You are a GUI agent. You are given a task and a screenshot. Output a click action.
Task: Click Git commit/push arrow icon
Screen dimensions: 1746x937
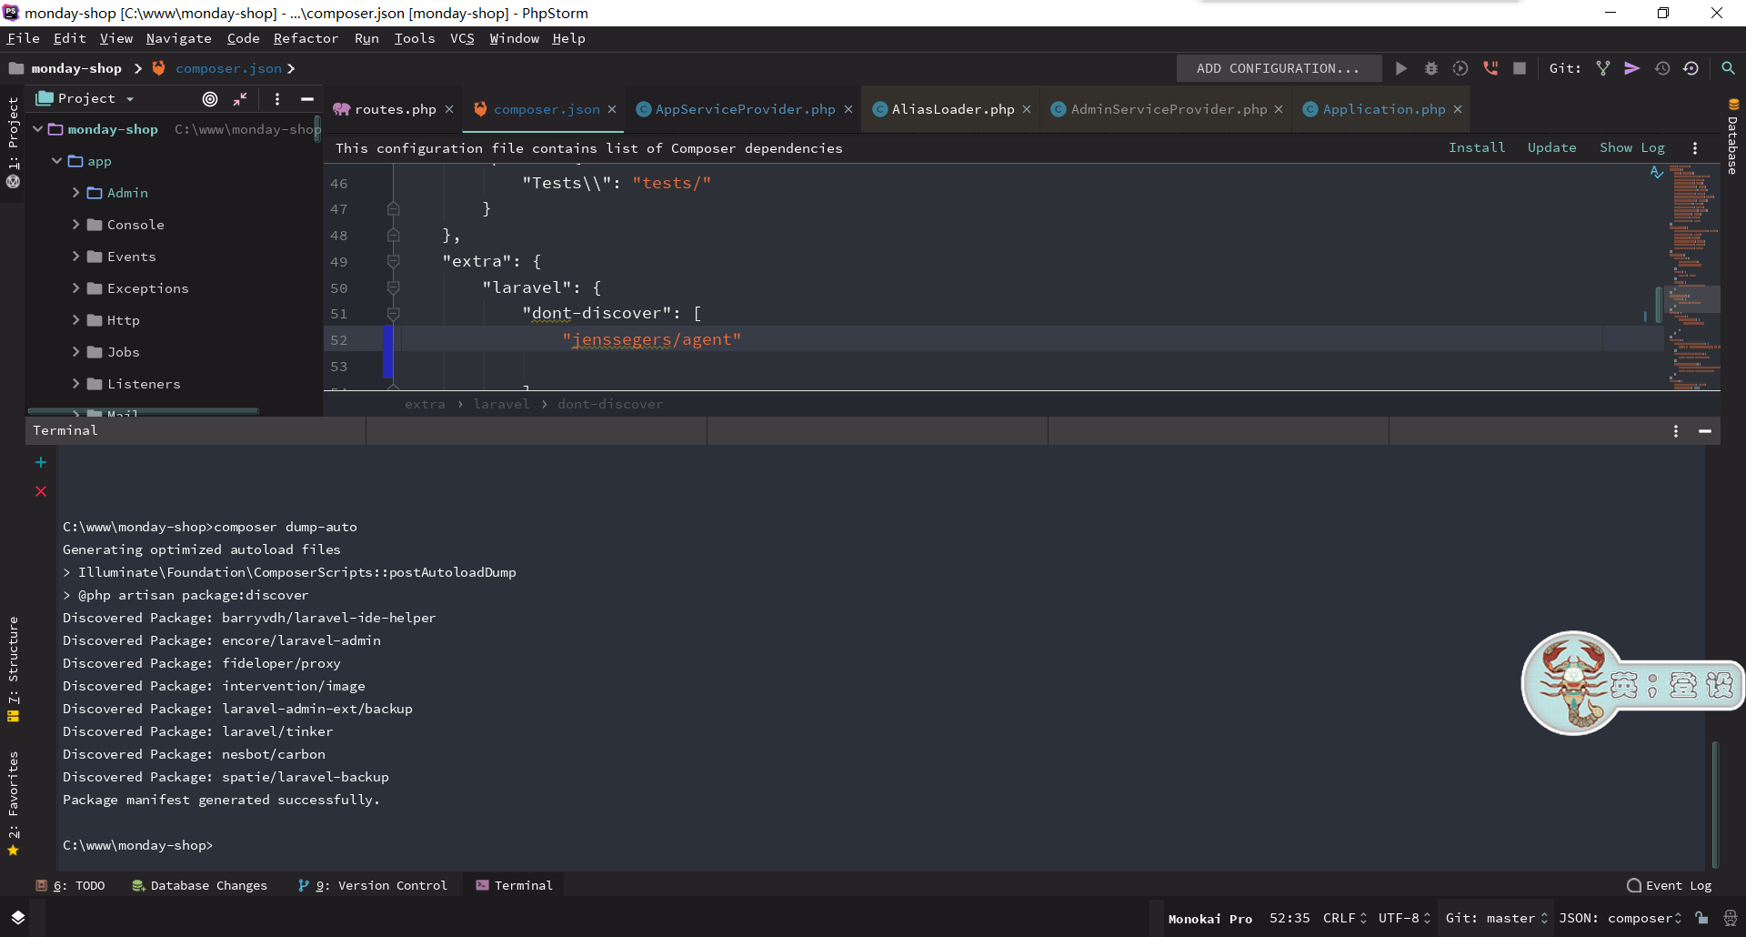pyautogui.click(x=1632, y=68)
